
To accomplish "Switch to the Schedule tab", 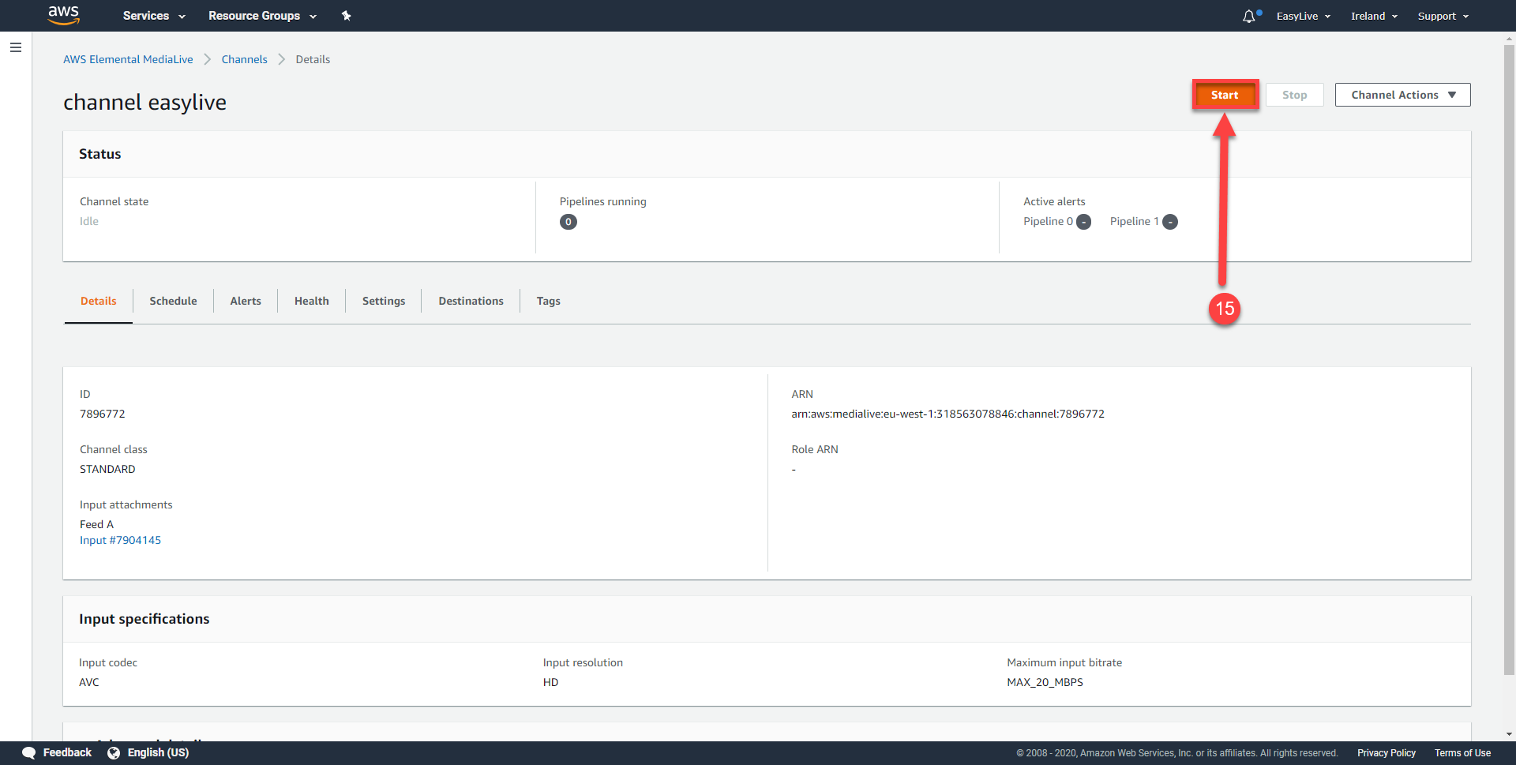I will (x=173, y=301).
